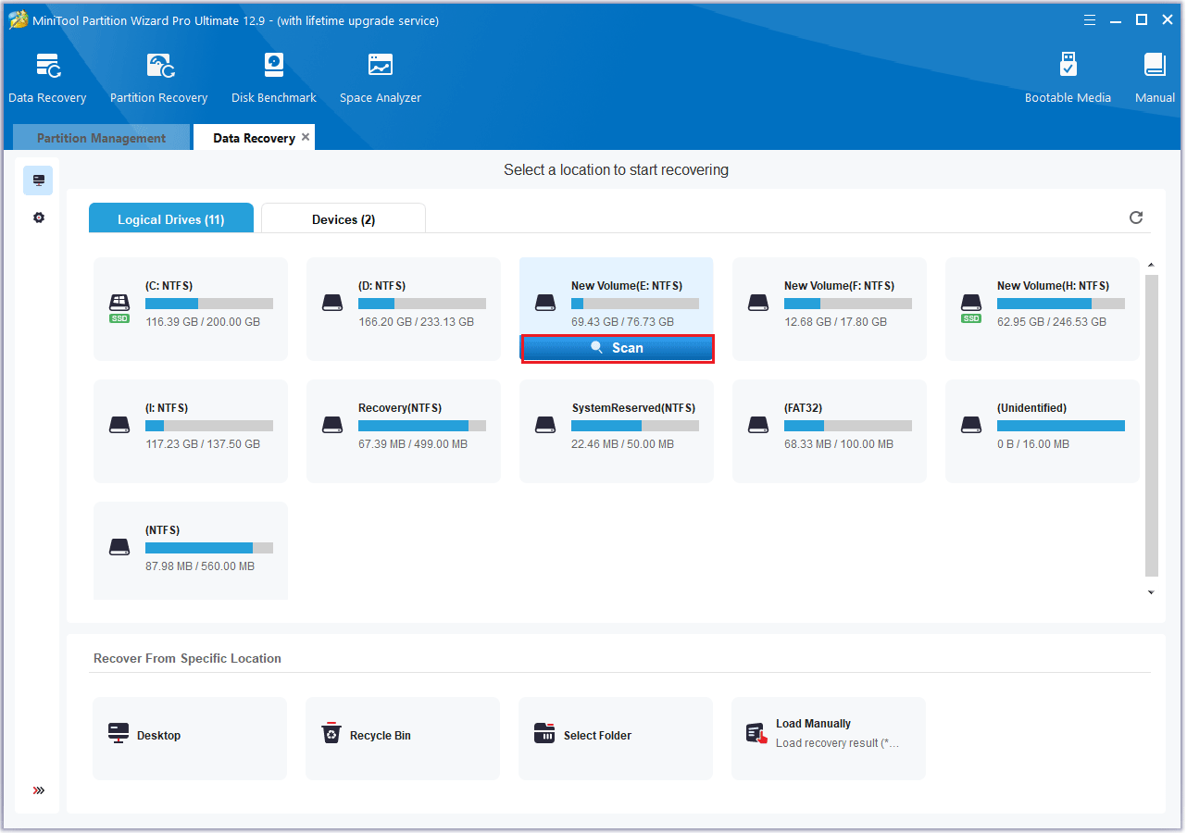Click the '116.39 GB / 200.00 GB' text
The image size is (1187, 833).
[x=203, y=322]
